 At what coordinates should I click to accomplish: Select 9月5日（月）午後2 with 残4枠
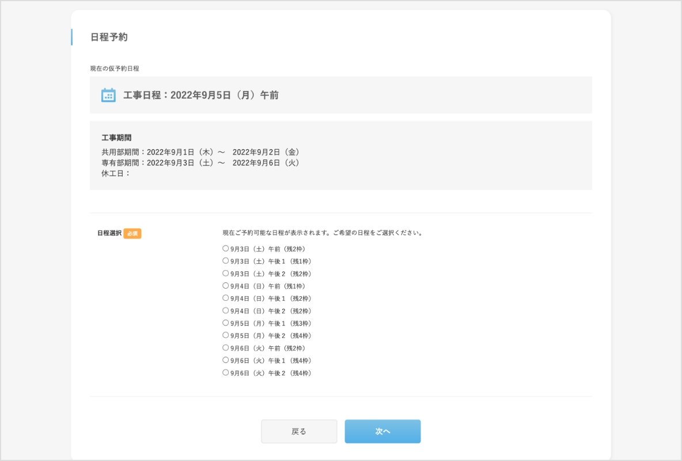[226, 335]
